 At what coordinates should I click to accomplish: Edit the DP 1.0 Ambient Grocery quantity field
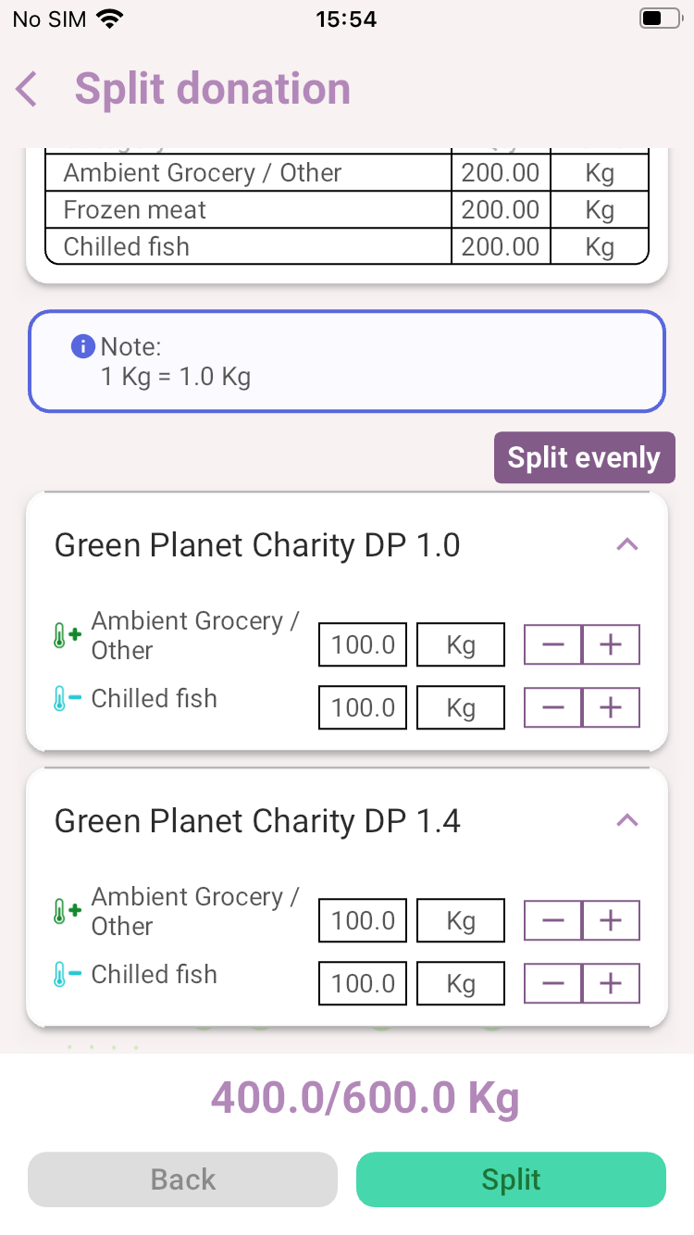pyautogui.click(x=363, y=645)
